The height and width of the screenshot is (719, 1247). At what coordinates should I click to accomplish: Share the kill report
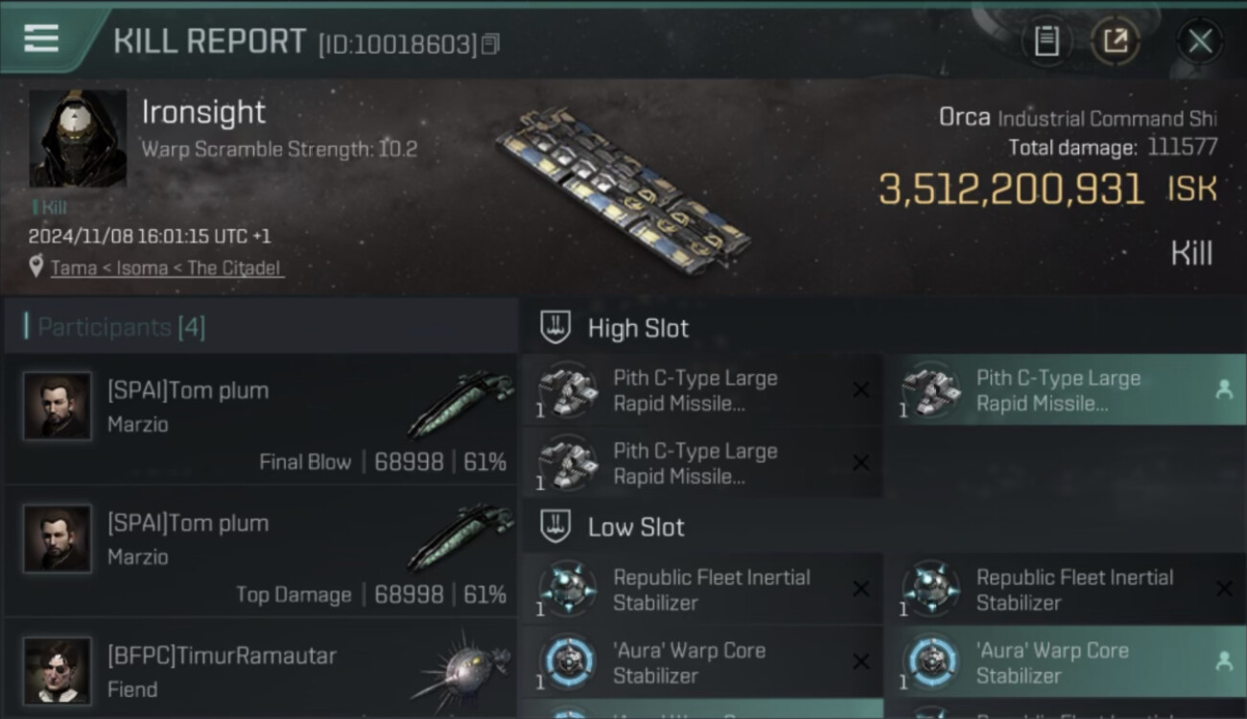(x=1115, y=41)
